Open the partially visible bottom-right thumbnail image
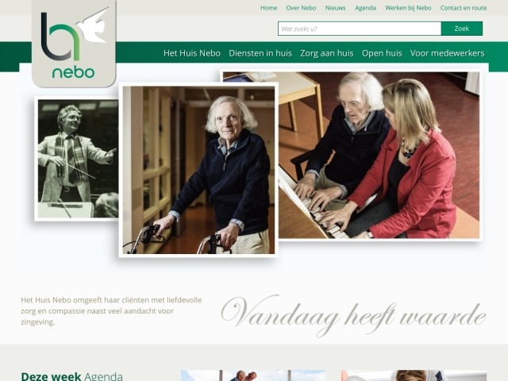Screen dimensions: 508x381 414,375
